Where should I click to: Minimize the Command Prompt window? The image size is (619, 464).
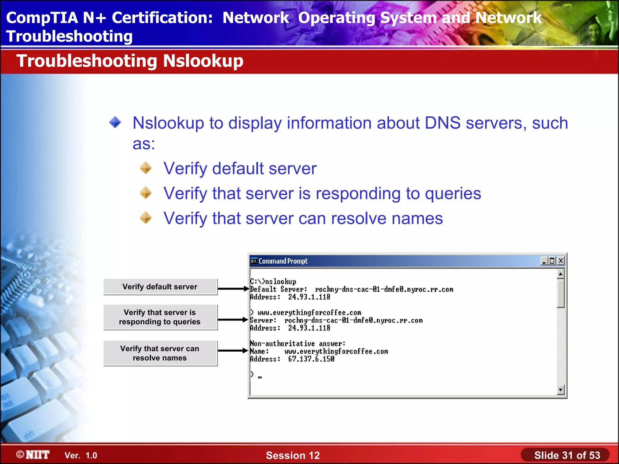pos(544,261)
